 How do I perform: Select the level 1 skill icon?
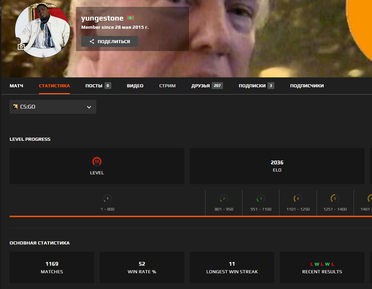point(108,199)
